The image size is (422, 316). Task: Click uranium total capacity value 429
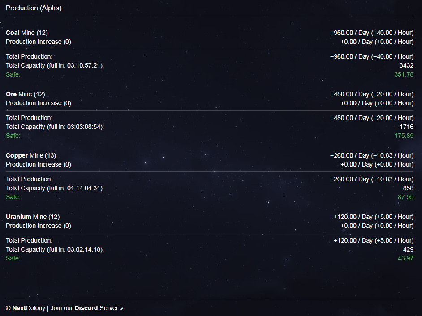(x=408, y=250)
